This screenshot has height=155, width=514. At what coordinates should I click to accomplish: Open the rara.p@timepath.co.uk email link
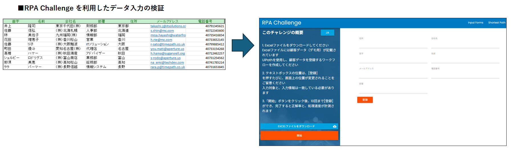[168, 67]
